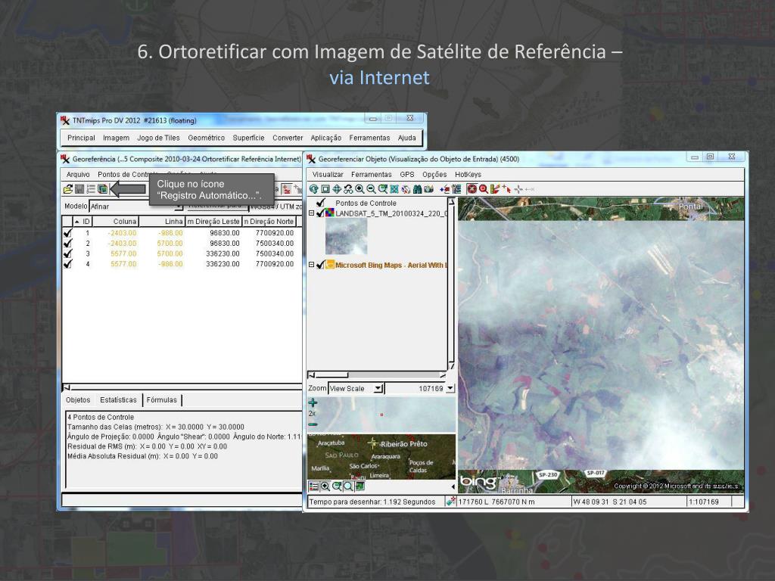Open the Modelo combo box showing Afinar
Viewport: 775px width, 581px height.
tap(136, 207)
